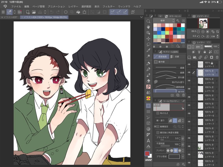The width and height of the screenshot is (223, 167).
Task: Enable the 確定後に角度を調整 checkbox
Action: click(x=158, y=132)
